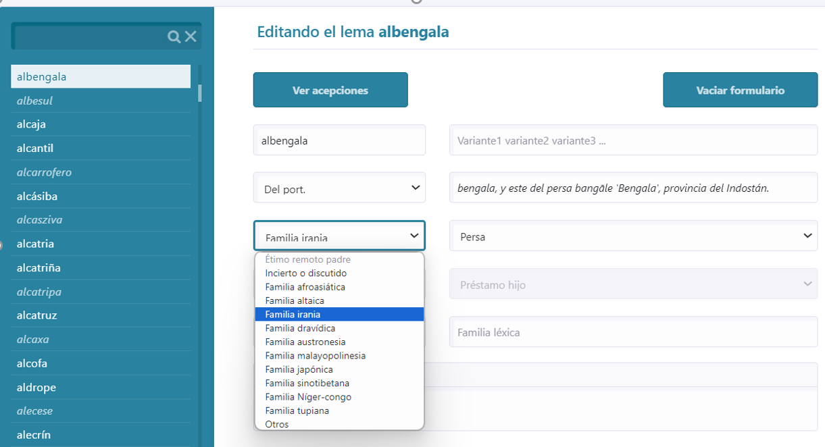Click the sidebar lemma list scrollbar
The width and height of the screenshot is (825, 447).
pyautogui.click(x=199, y=92)
